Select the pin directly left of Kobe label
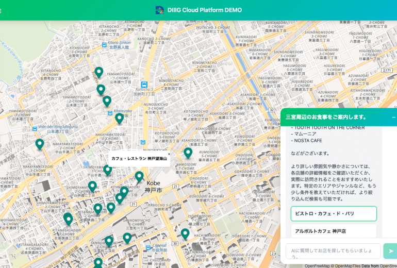The height and width of the screenshot is (268, 397). (x=139, y=176)
